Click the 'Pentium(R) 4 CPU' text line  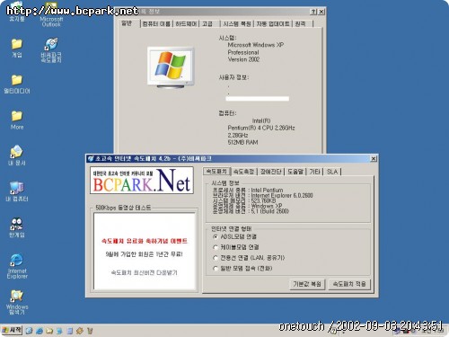(x=261, y=128)
